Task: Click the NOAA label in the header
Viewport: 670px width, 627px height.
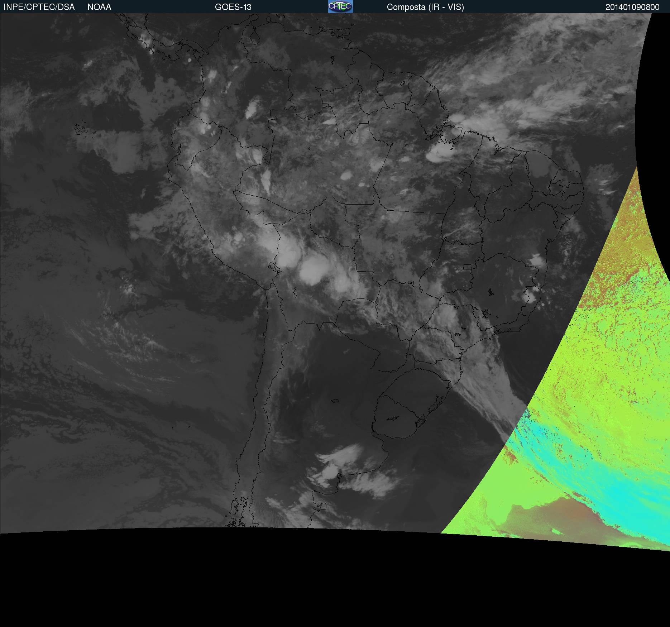Action: [x=99, y=7]
